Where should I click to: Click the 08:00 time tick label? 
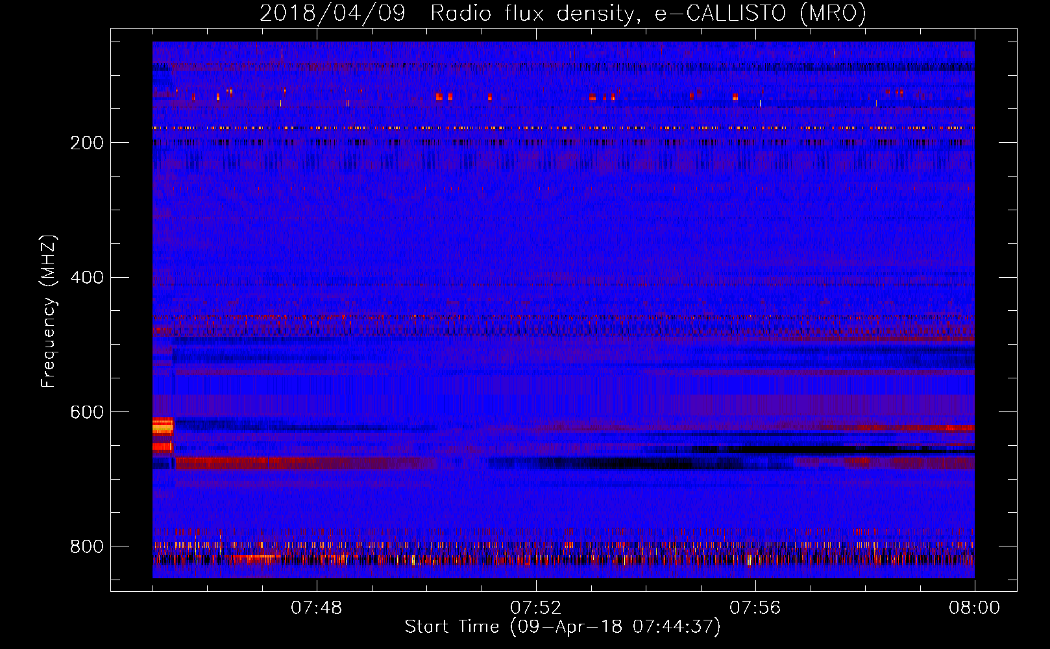click(974, 608)
